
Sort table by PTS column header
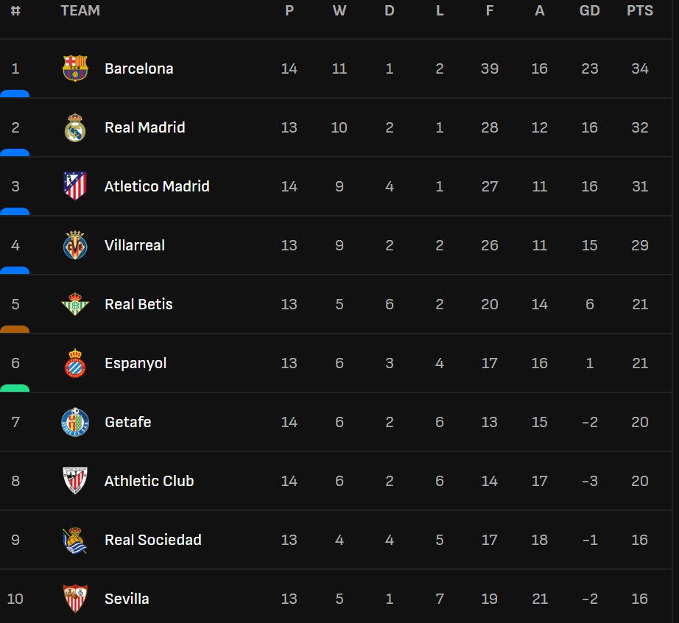pos(640,11)
